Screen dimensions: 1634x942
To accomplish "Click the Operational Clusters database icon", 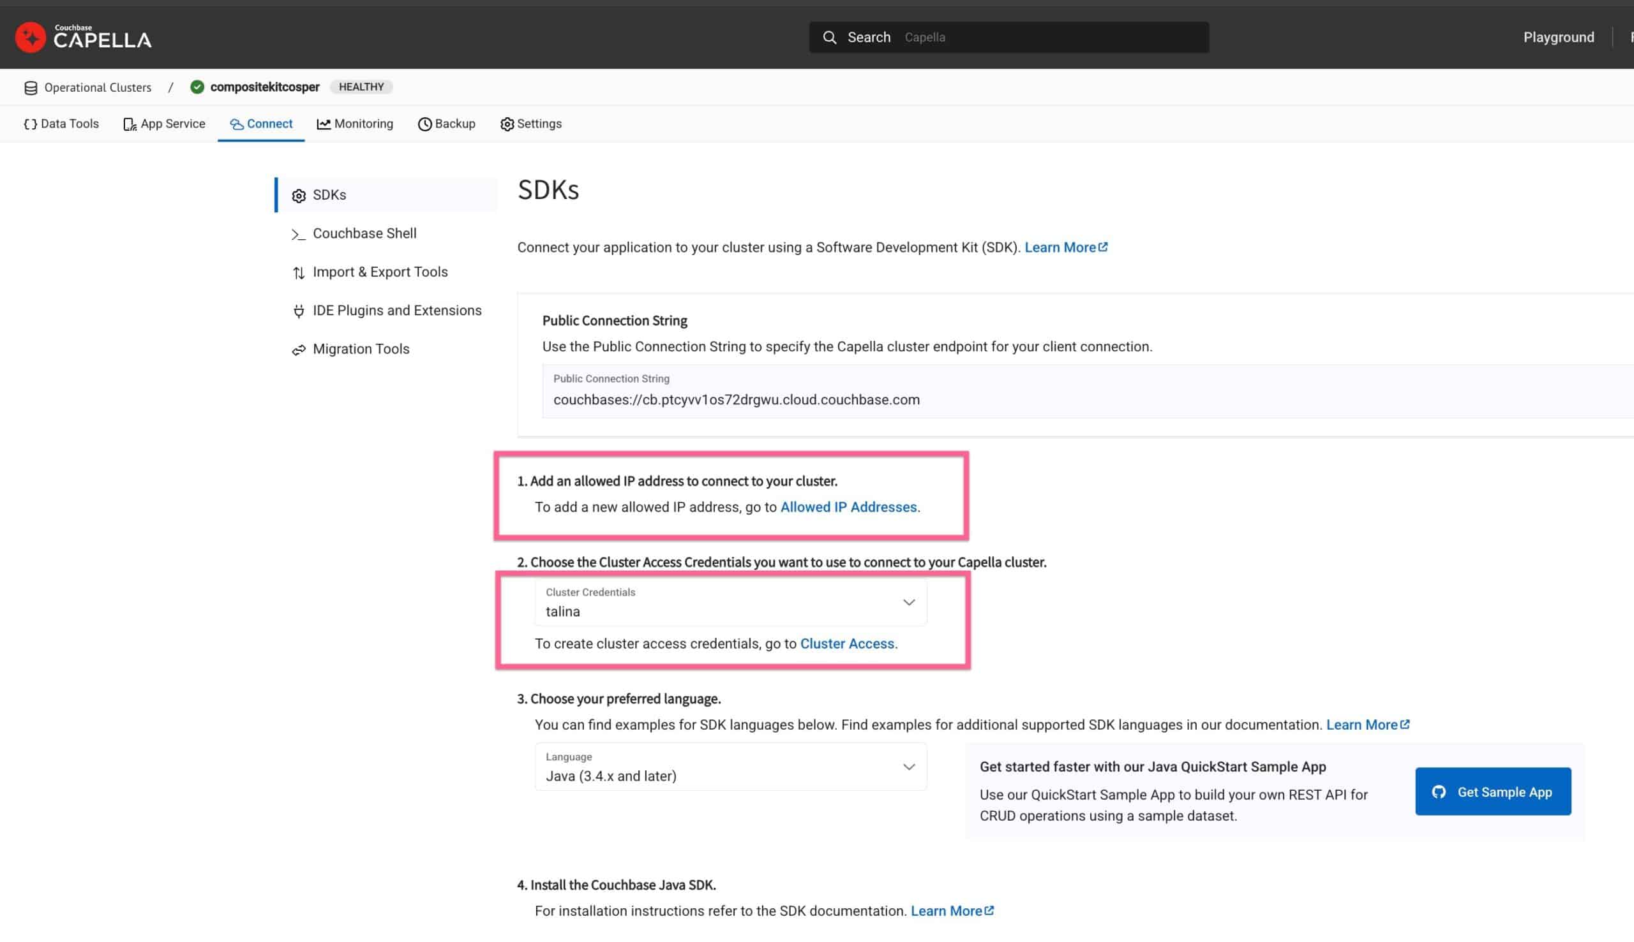I will click(x=31, y=88).
